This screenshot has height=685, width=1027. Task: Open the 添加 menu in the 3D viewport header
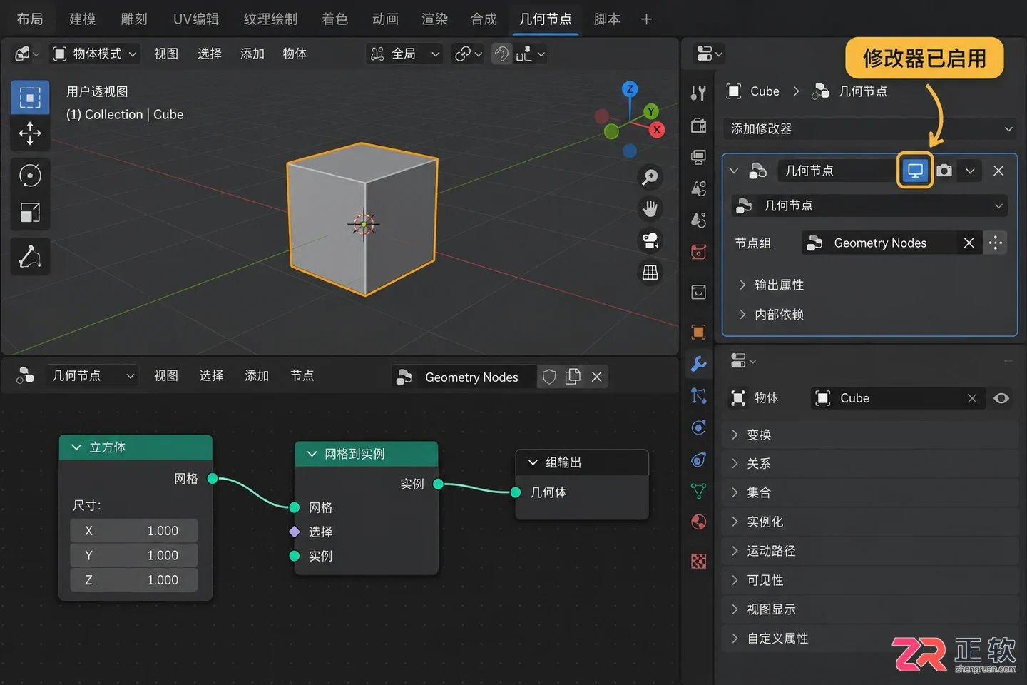point(252,54)
